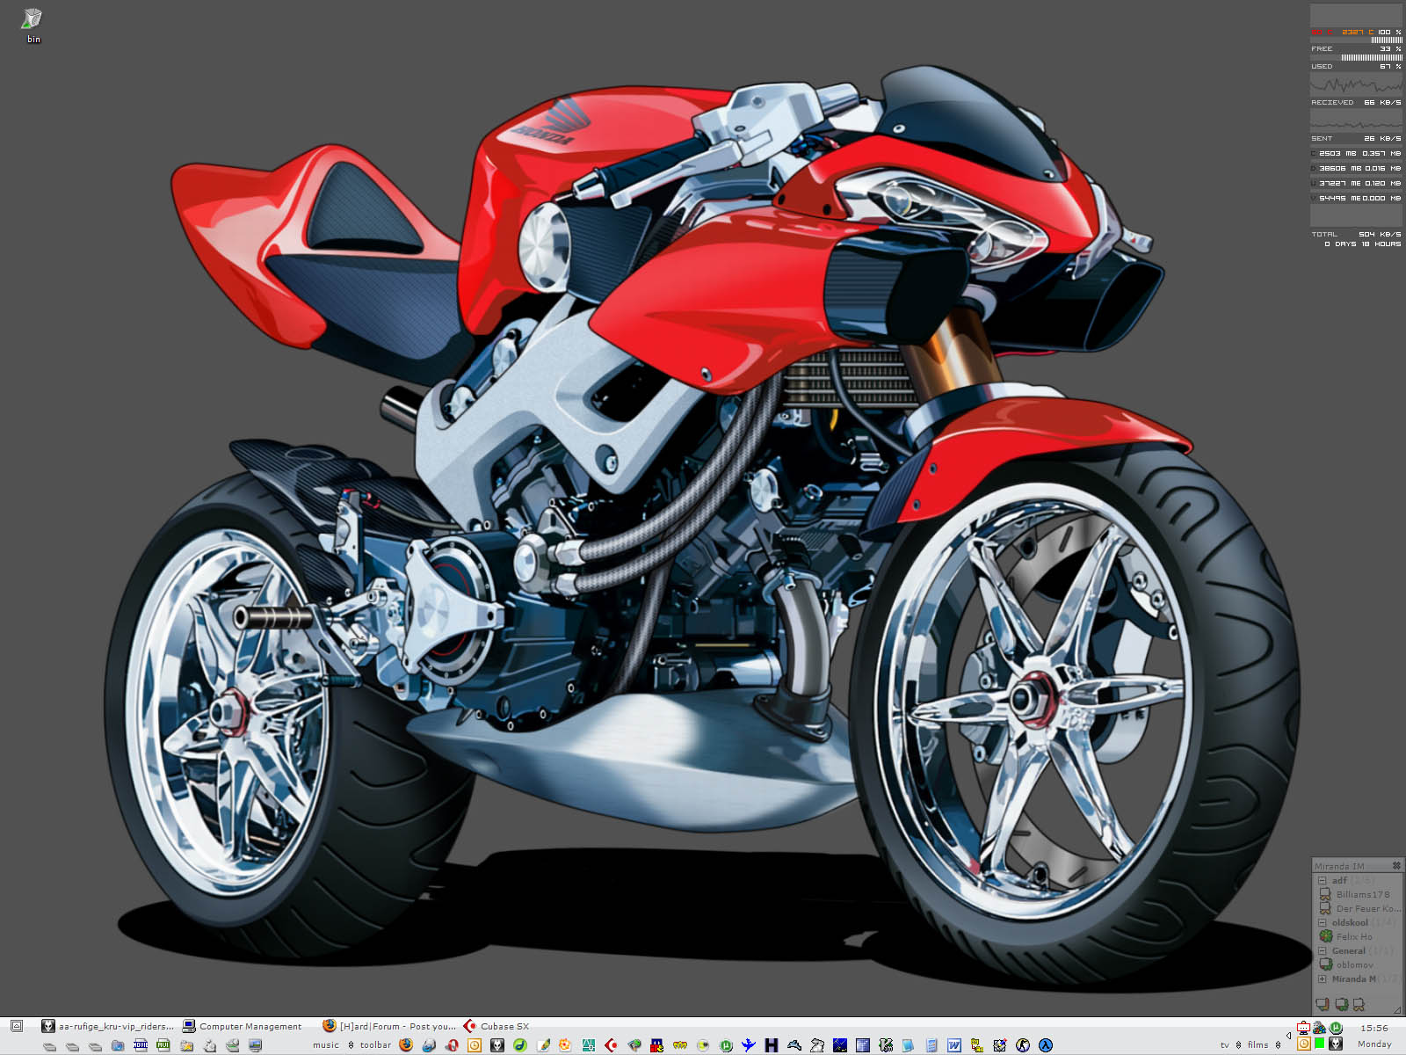Click the Counter-Strike icon in toolbar
1406x1055 pixels.
[1023, 1045]
